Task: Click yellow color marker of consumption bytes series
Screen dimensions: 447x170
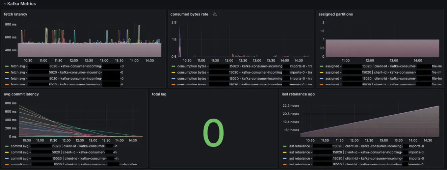Action: pos(173,72)
